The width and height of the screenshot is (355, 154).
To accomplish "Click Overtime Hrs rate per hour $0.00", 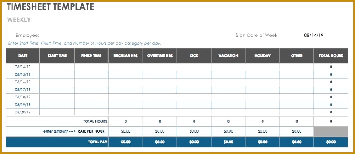I will point(160,131).
